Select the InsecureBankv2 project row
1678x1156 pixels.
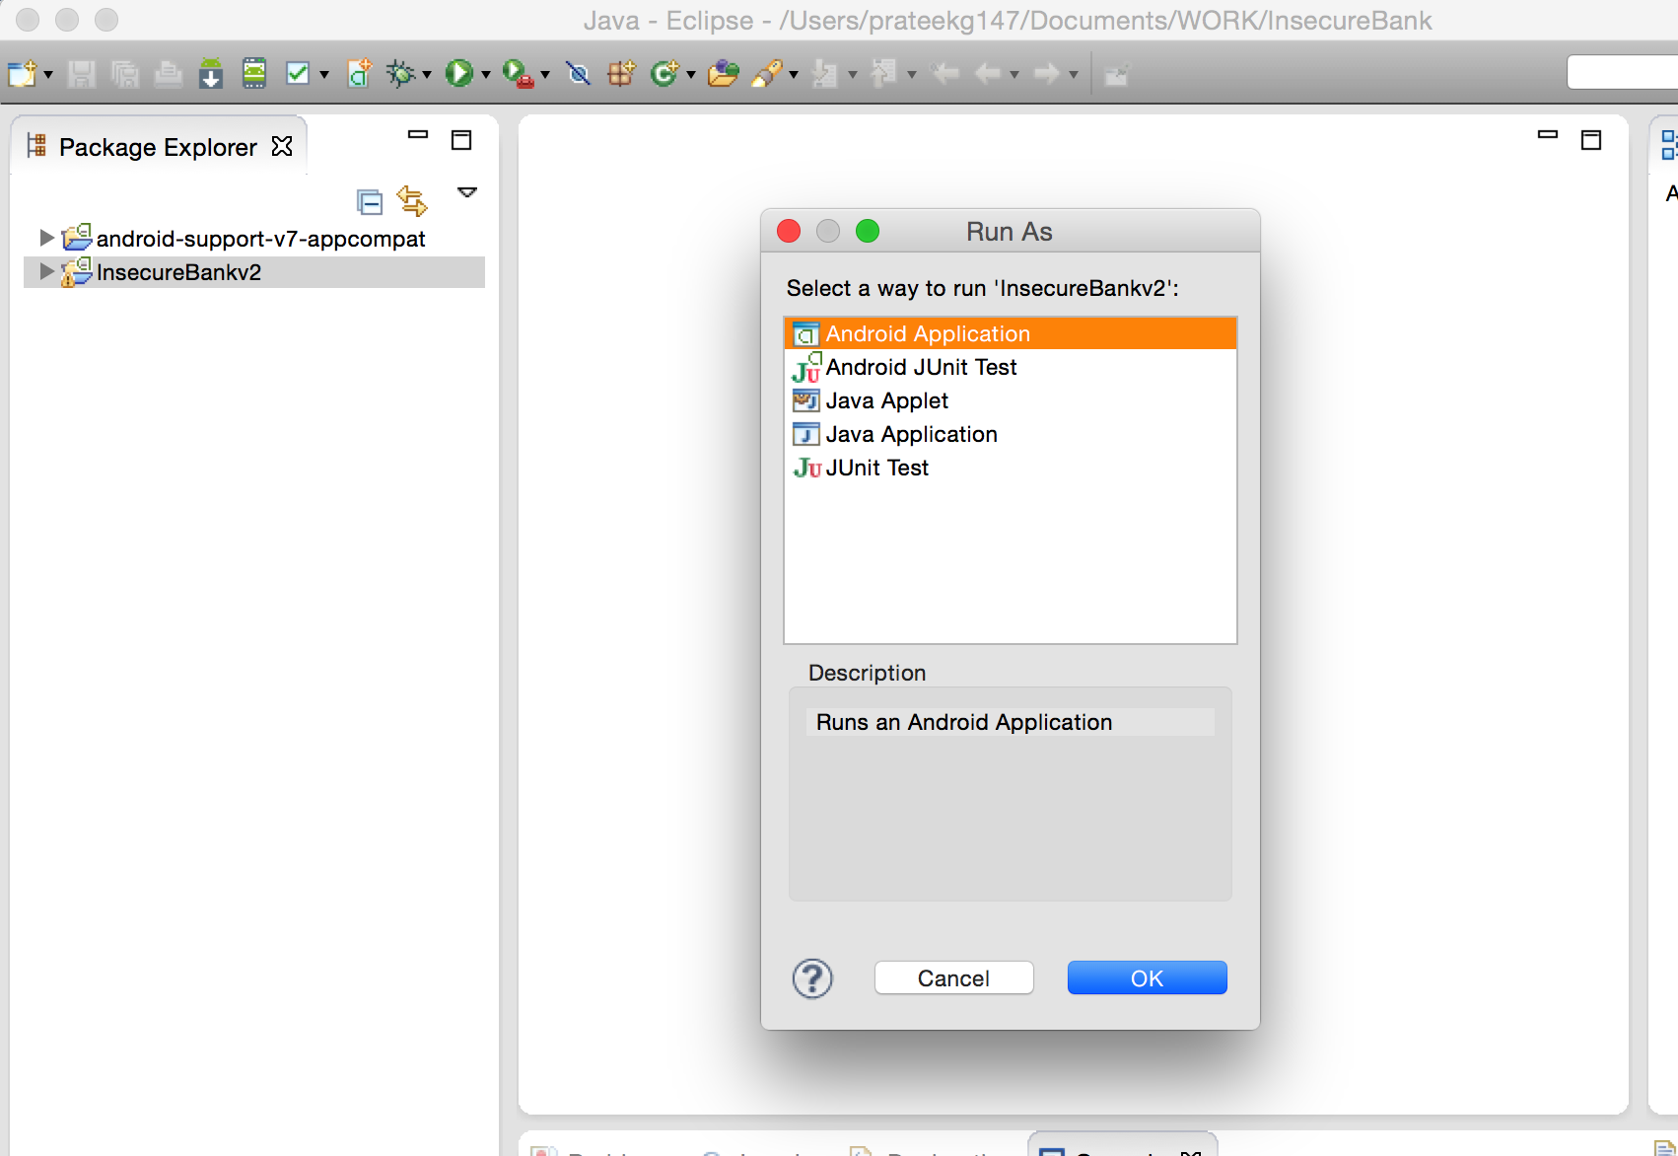(x=254, y=272)
